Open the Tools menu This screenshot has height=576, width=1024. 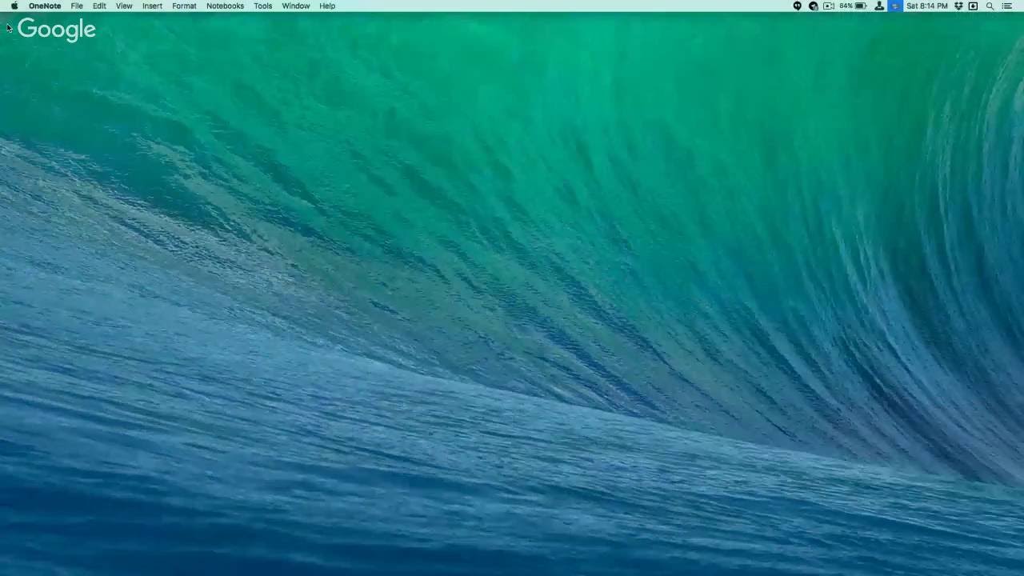(x=262, y=6)
